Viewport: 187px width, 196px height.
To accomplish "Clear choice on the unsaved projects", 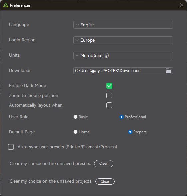I will tap(105, 181).
